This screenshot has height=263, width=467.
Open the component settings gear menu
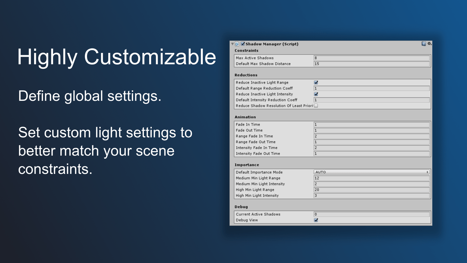tap(429, 44)
